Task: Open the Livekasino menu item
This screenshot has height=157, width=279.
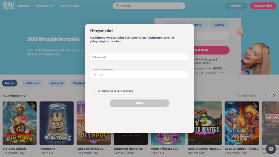Action: [x=45, y=6]
